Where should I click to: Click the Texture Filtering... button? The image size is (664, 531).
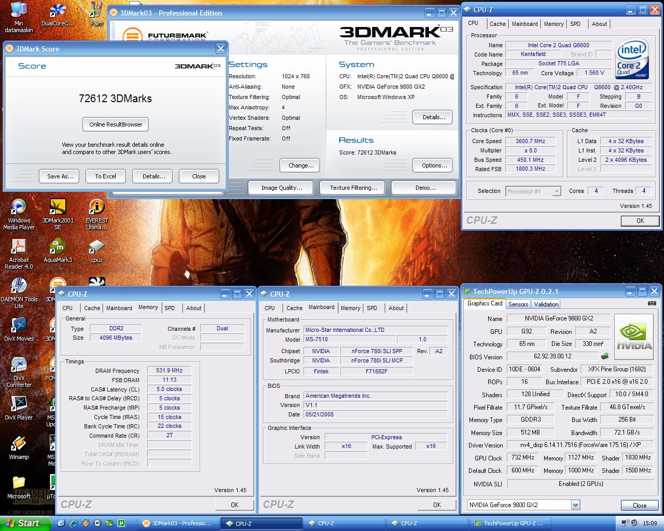(x=353, y=188)
